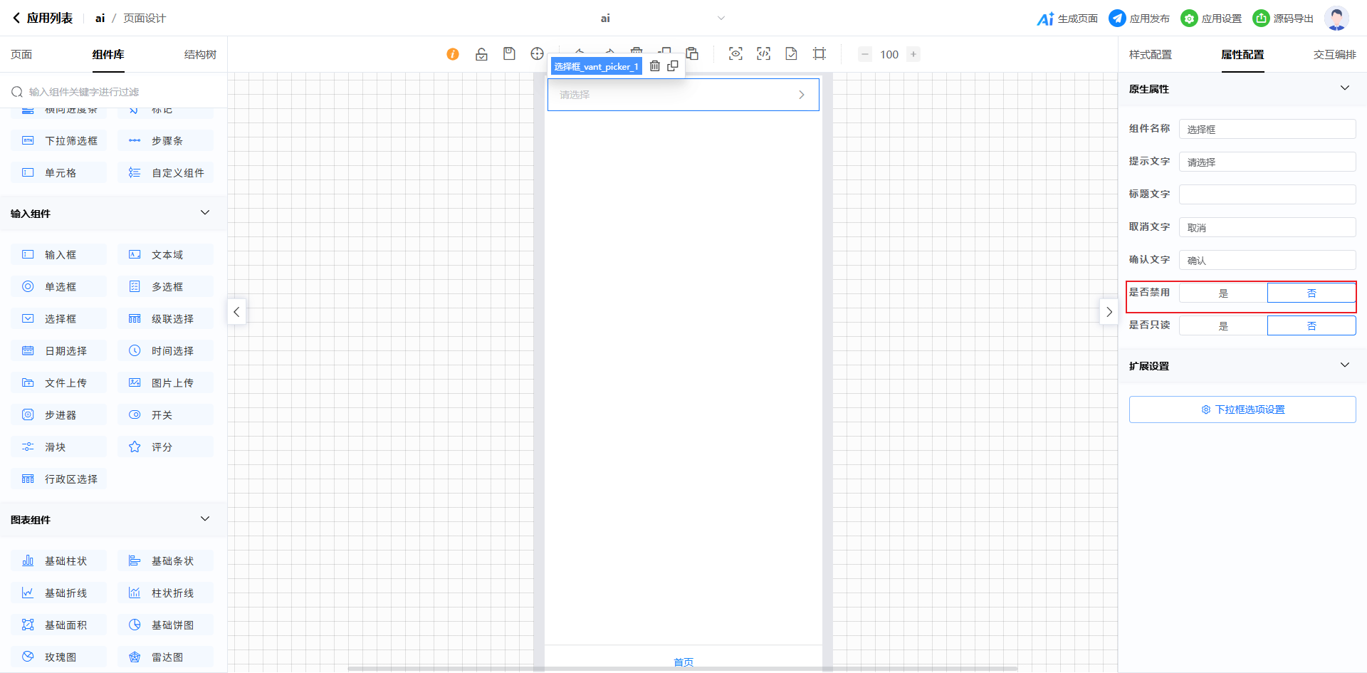
Task: Collapse the 输入组件 section
Action: [x=205, y=213]
